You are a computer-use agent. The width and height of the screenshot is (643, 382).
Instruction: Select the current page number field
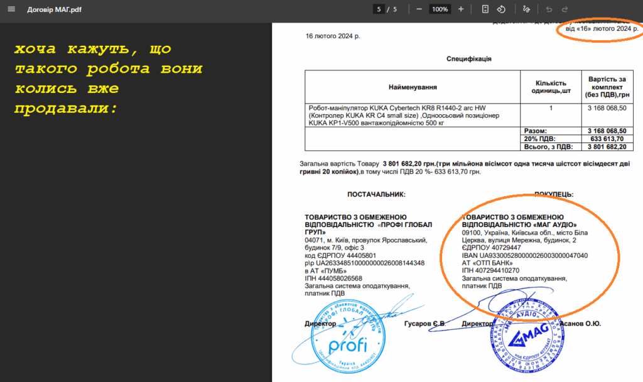pyautogui.click(x=379, y=9)
